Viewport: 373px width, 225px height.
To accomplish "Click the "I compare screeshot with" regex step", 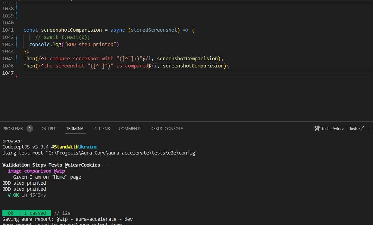I will coord(124,58).
